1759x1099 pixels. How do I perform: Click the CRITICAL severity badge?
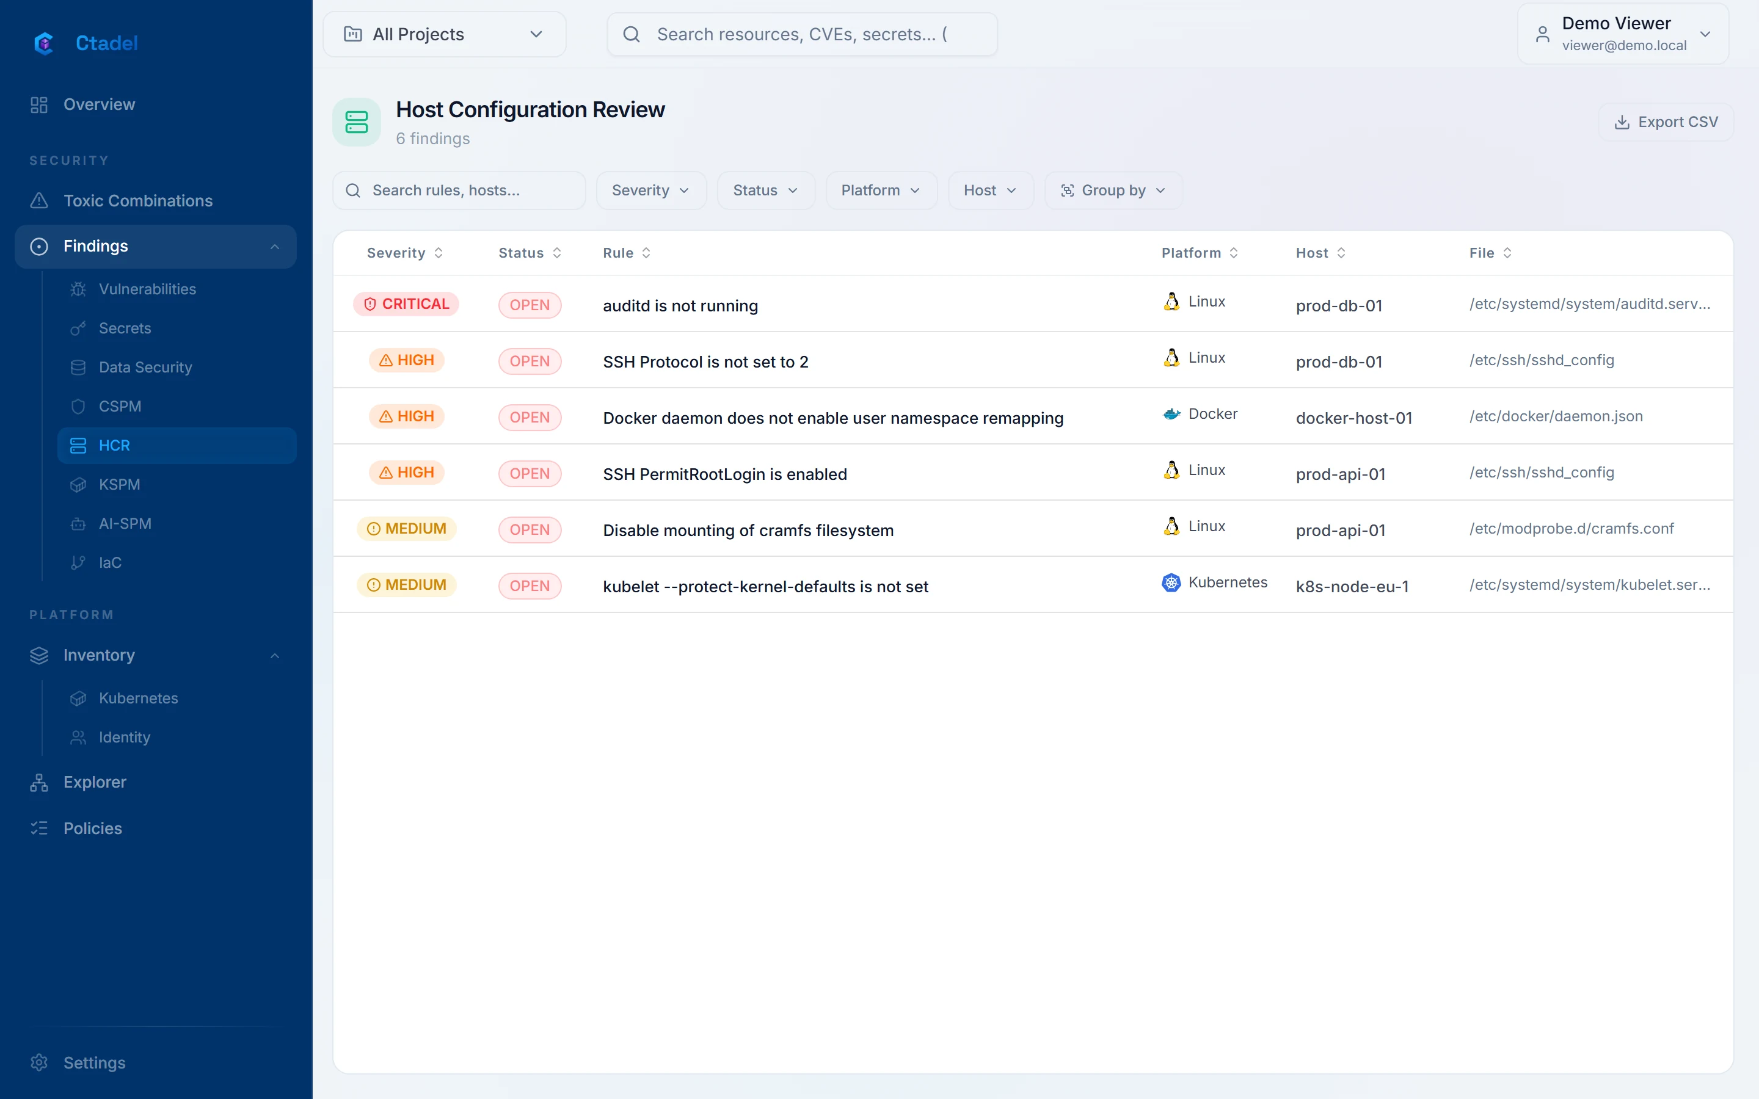406,304
